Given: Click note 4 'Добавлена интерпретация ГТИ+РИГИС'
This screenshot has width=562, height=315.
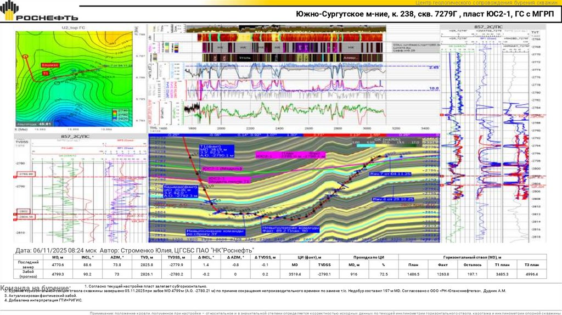Looking at the screenshot, I should (x=43, y=300).
